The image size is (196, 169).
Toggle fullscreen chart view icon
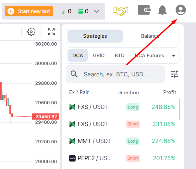tap(51, 32)
